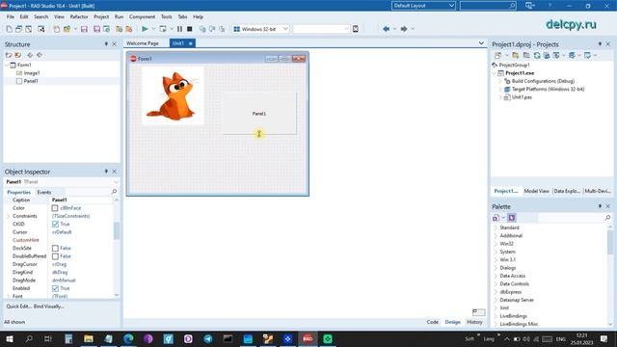Pin the Structure panel
Screen dimensions: 617x347
106,44
